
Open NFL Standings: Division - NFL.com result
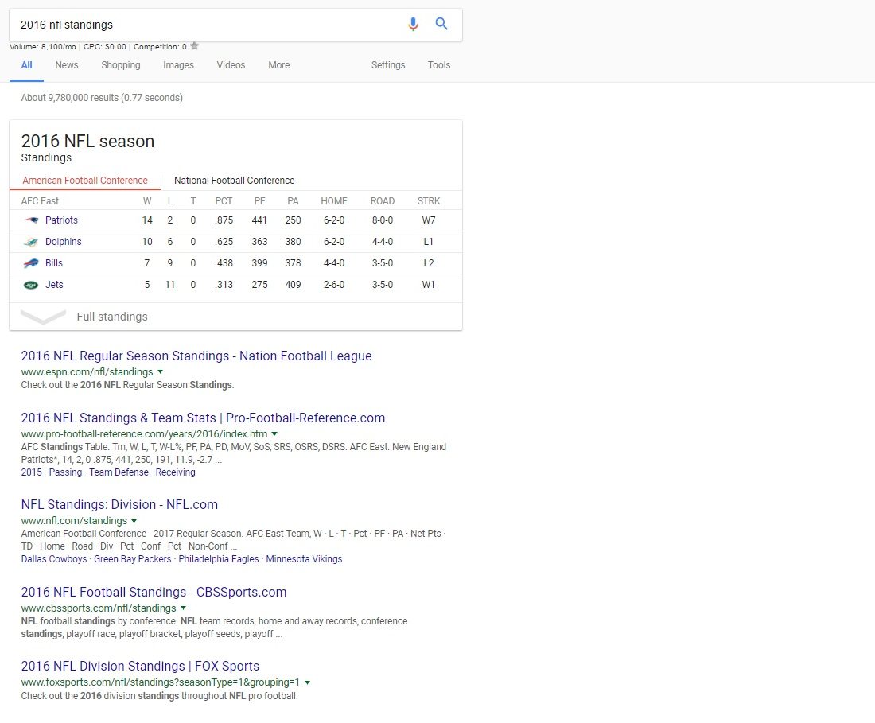tap(119, 504)
